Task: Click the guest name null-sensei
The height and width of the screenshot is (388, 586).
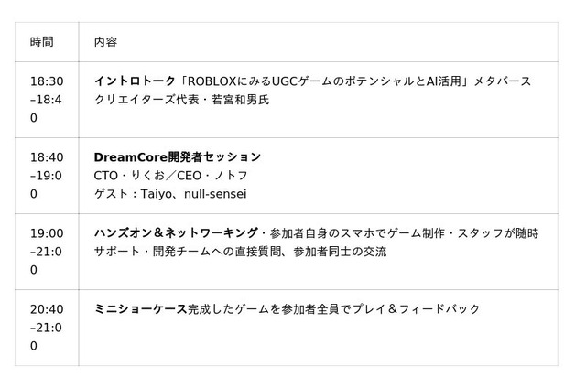Action: (x=215, y=194)
